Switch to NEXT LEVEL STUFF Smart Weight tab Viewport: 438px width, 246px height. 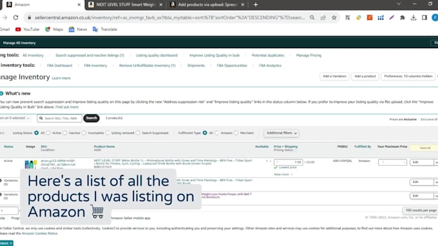pos(126,4)
